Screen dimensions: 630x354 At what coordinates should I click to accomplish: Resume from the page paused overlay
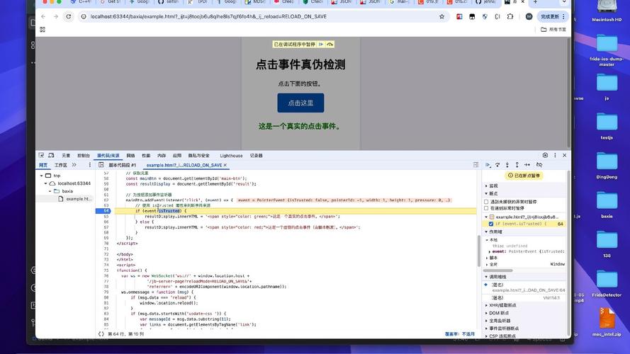(x=321, y=44)
